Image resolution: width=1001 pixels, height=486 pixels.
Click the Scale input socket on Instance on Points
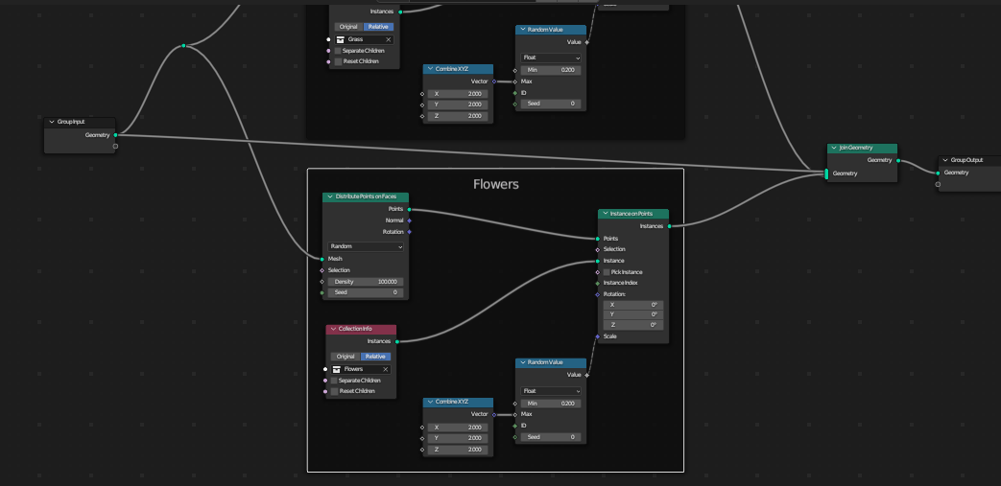pyautogui.click(x=598, y=336)
